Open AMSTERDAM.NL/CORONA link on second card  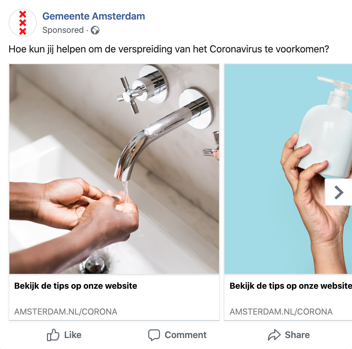click(x=281, y=311)
